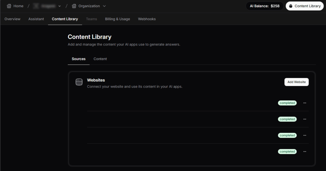Open the first website row's ellipsis menu
This screenshot has height=171, width=326.
coord(305,103)
